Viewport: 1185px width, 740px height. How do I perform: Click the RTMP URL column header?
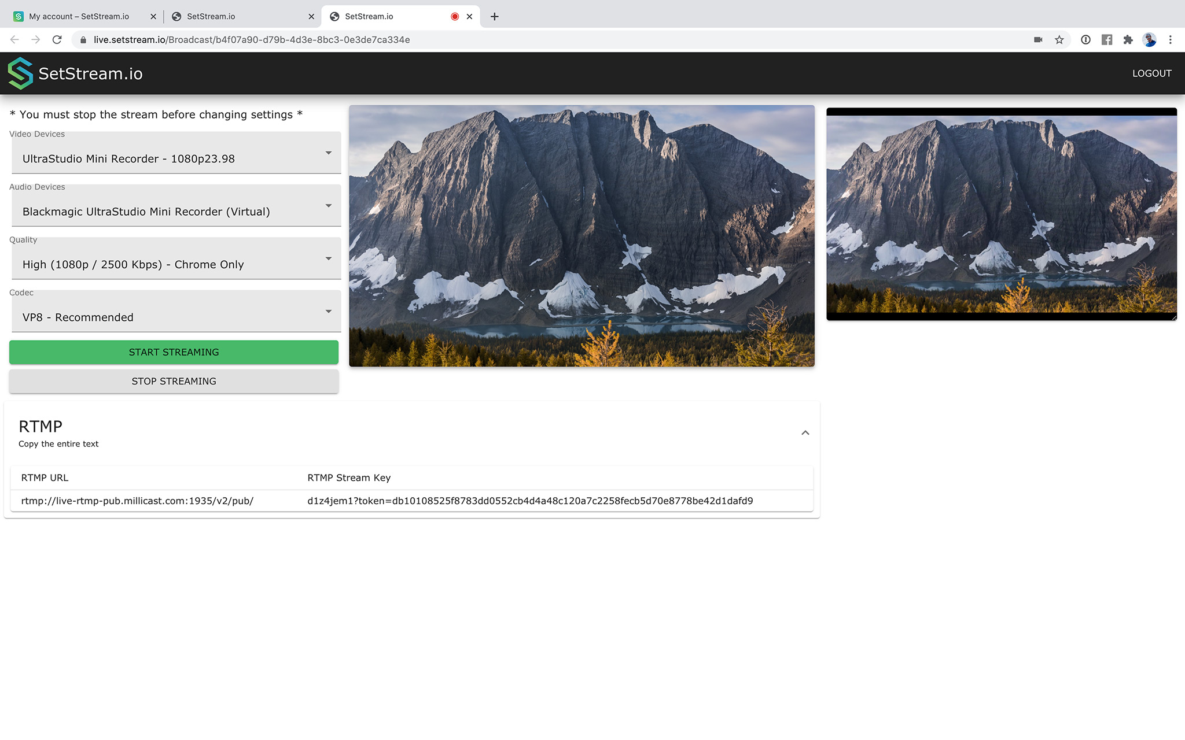(45, 478)
